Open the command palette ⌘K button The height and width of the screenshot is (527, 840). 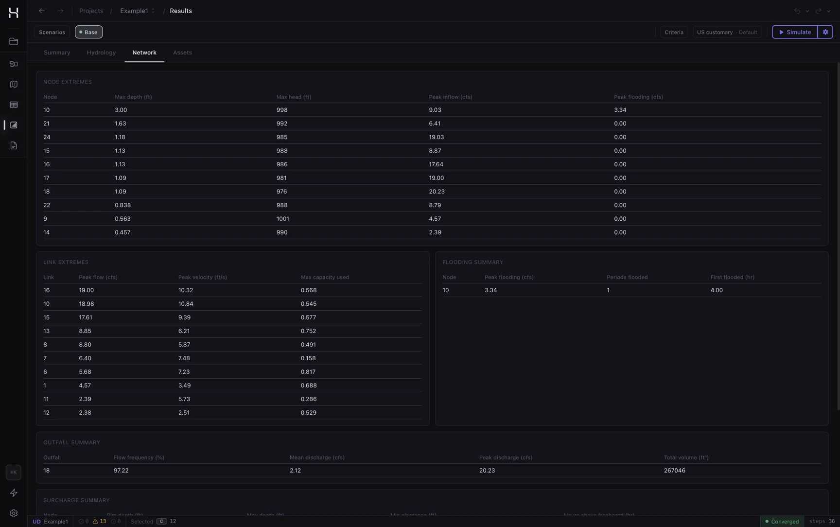pos(14,473)
